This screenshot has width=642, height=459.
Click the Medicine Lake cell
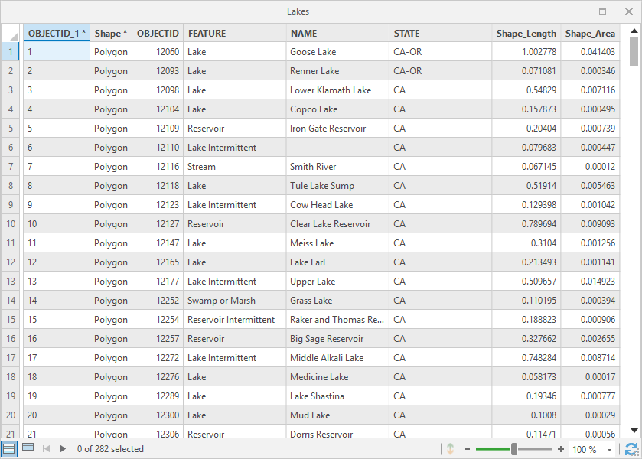click(337, 376)
